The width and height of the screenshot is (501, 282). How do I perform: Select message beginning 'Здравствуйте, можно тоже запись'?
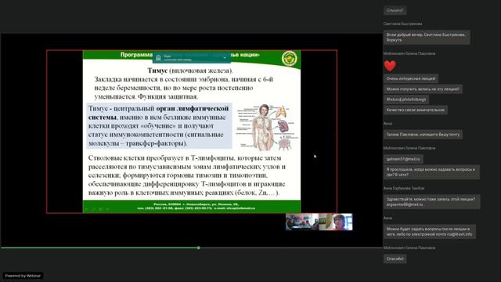coord(431,202)
